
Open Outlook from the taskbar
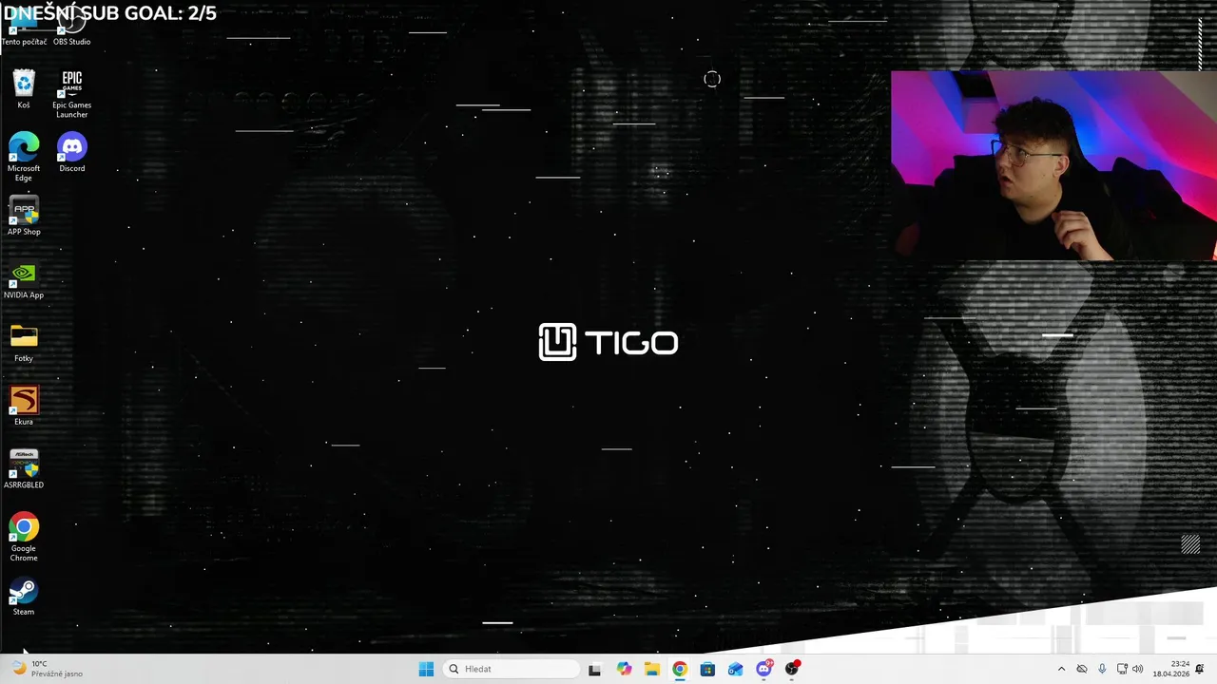point(735,669)
